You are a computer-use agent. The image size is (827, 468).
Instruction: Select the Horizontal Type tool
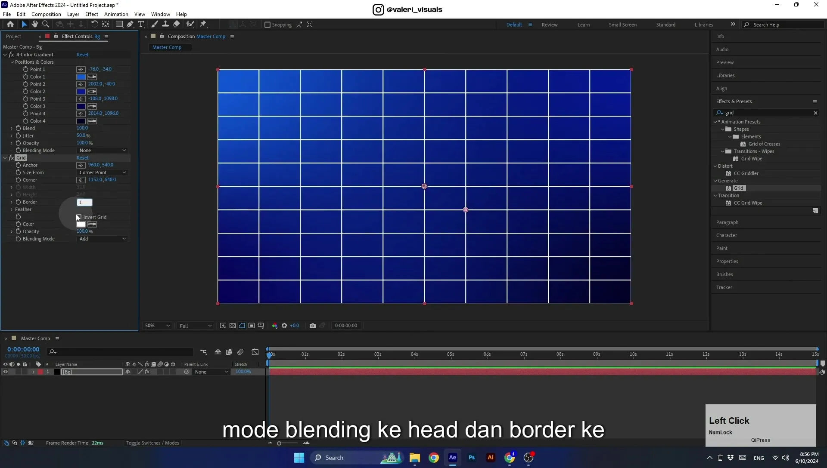pyautogui.click(x=141, y=25)
